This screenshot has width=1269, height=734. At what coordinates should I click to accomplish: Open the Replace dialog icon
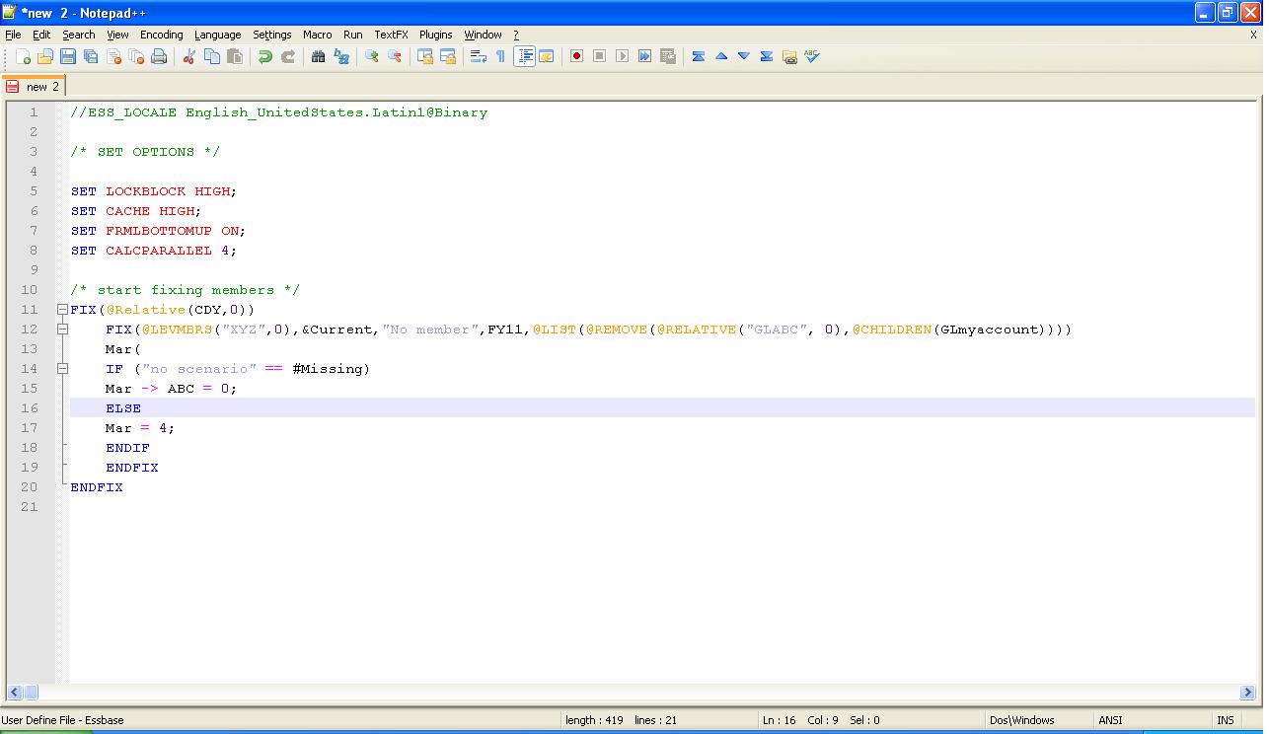[341, 56]
